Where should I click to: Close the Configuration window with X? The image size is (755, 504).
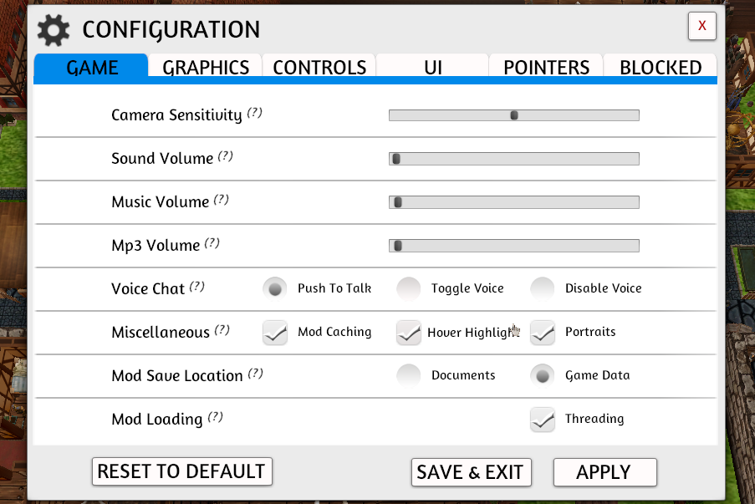click(701, 26)
